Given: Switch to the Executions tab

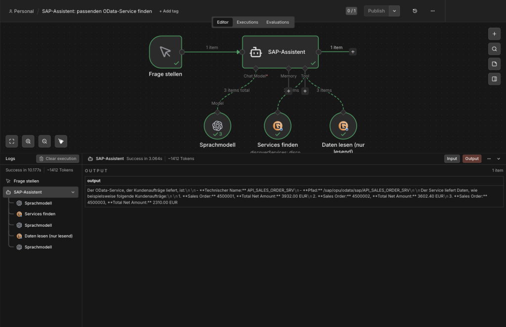Looking at the screenshot, I should [247, 22].
